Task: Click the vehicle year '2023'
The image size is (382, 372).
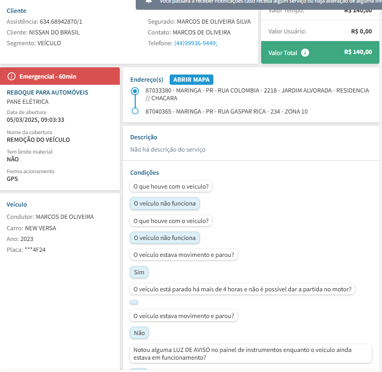Action: tap(27, 239)
